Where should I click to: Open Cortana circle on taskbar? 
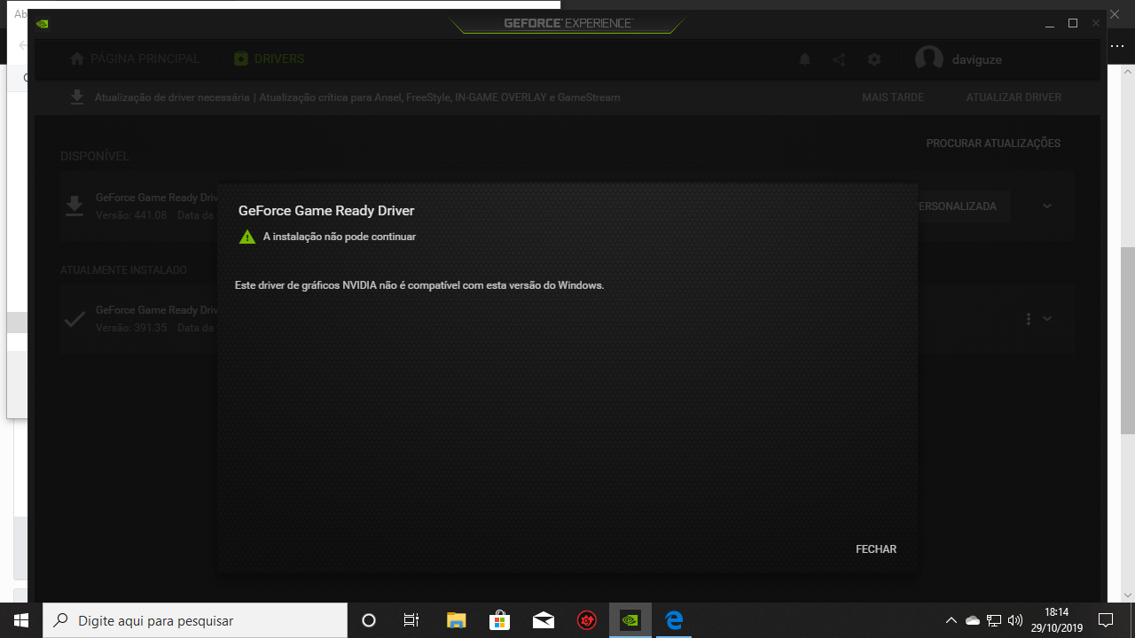pyautogui.click(x=369, y=620)
